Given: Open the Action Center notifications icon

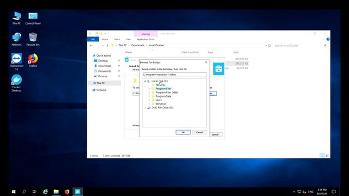Looking at the screenshot, I should 333,192.
